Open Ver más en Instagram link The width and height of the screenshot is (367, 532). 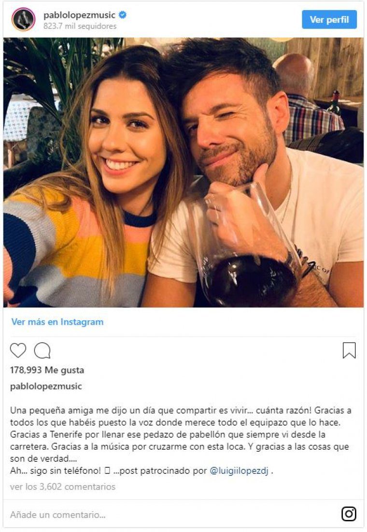click(x=57, y=322)
